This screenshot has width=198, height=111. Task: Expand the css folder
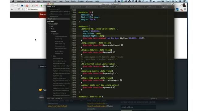coord(50,27)
